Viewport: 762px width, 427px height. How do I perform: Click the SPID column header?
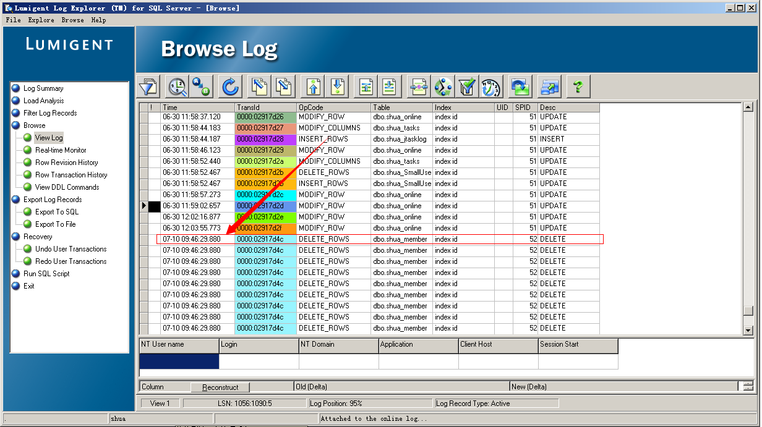tap(525, 108)
